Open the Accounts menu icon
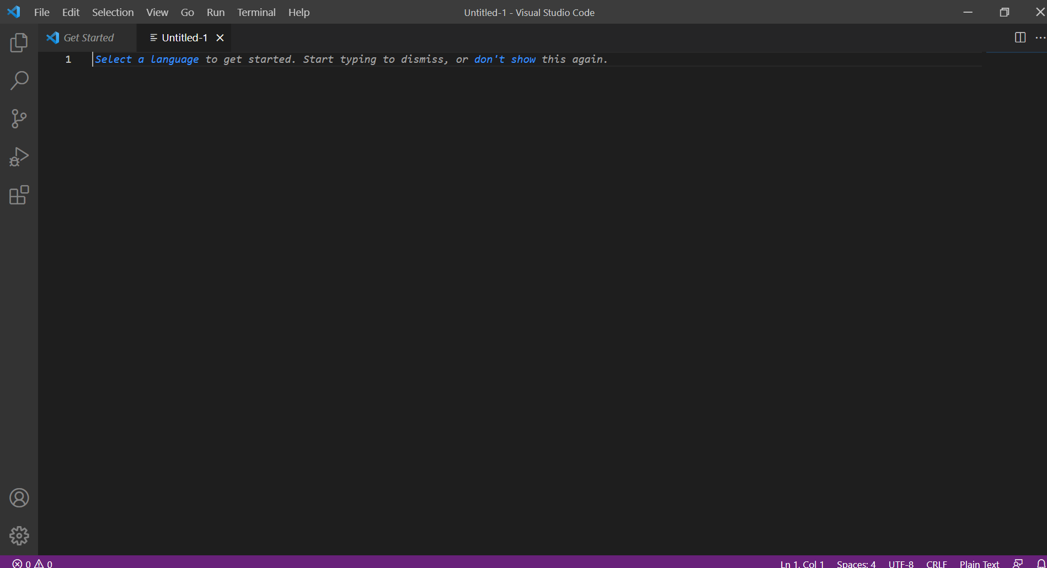Screen dimensions: 1047x568 [19, 498]
